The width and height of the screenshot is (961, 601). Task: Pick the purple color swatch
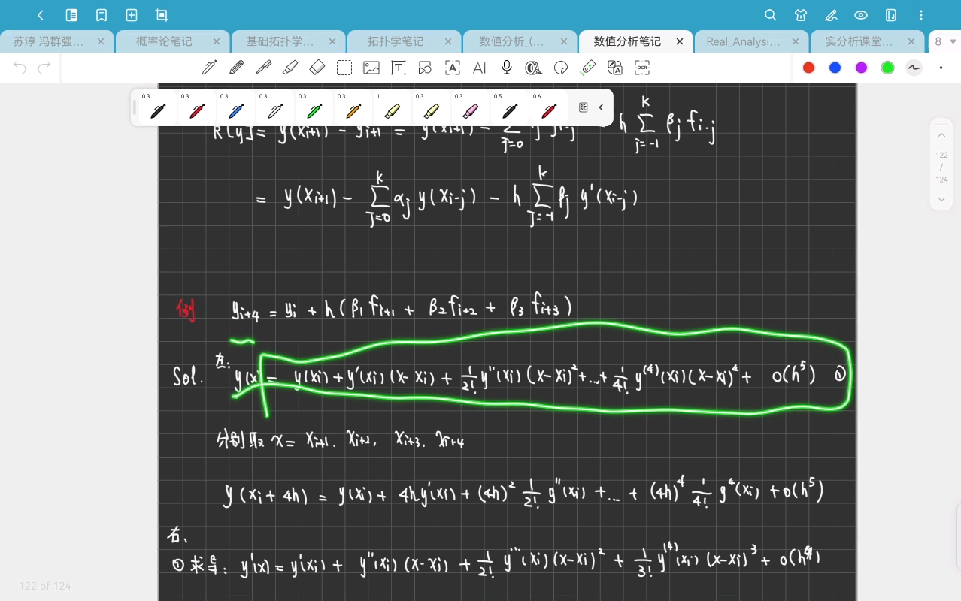[861, 68]
